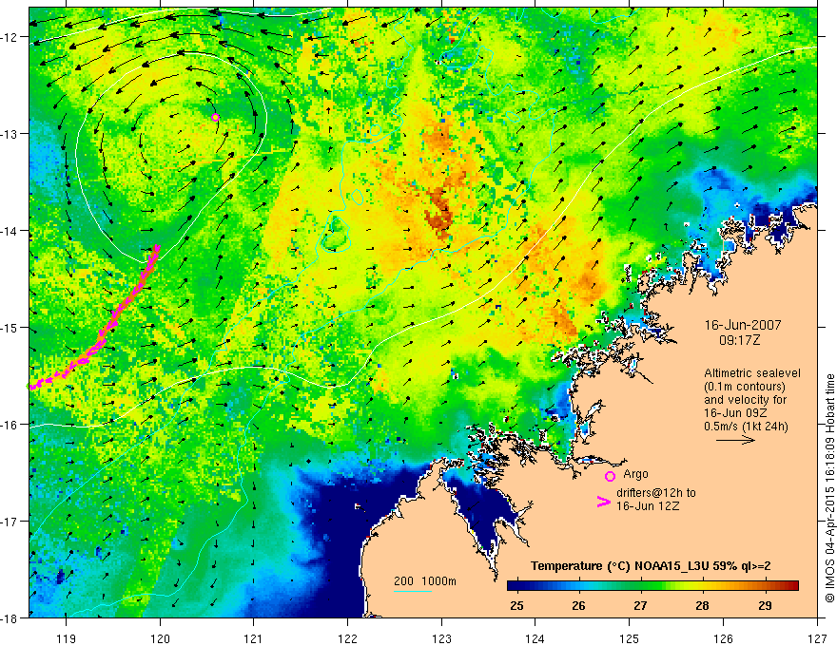Click the 119 longitude axis label
This screenshot has height=646, width=837.
(x=67, y=638)
